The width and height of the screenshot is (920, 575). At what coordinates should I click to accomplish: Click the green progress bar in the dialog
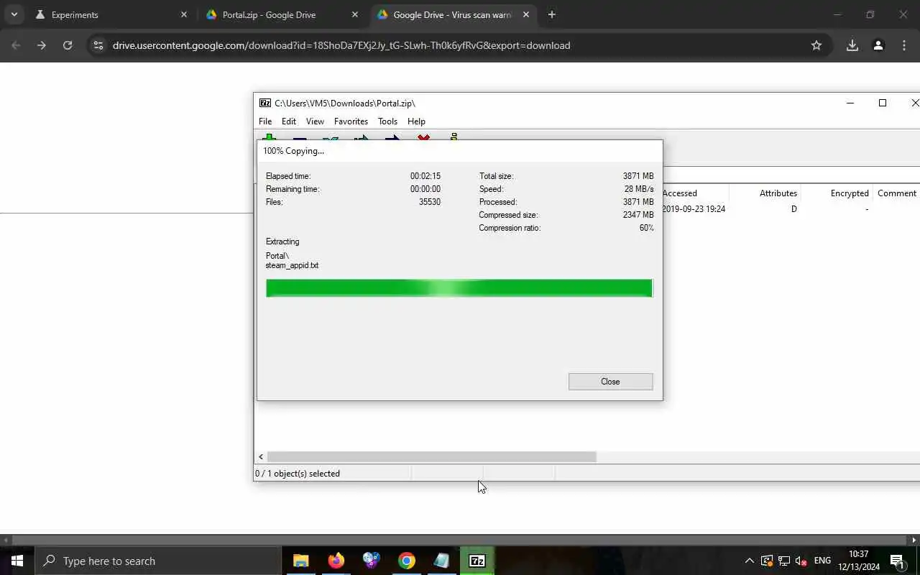[459, 288]
